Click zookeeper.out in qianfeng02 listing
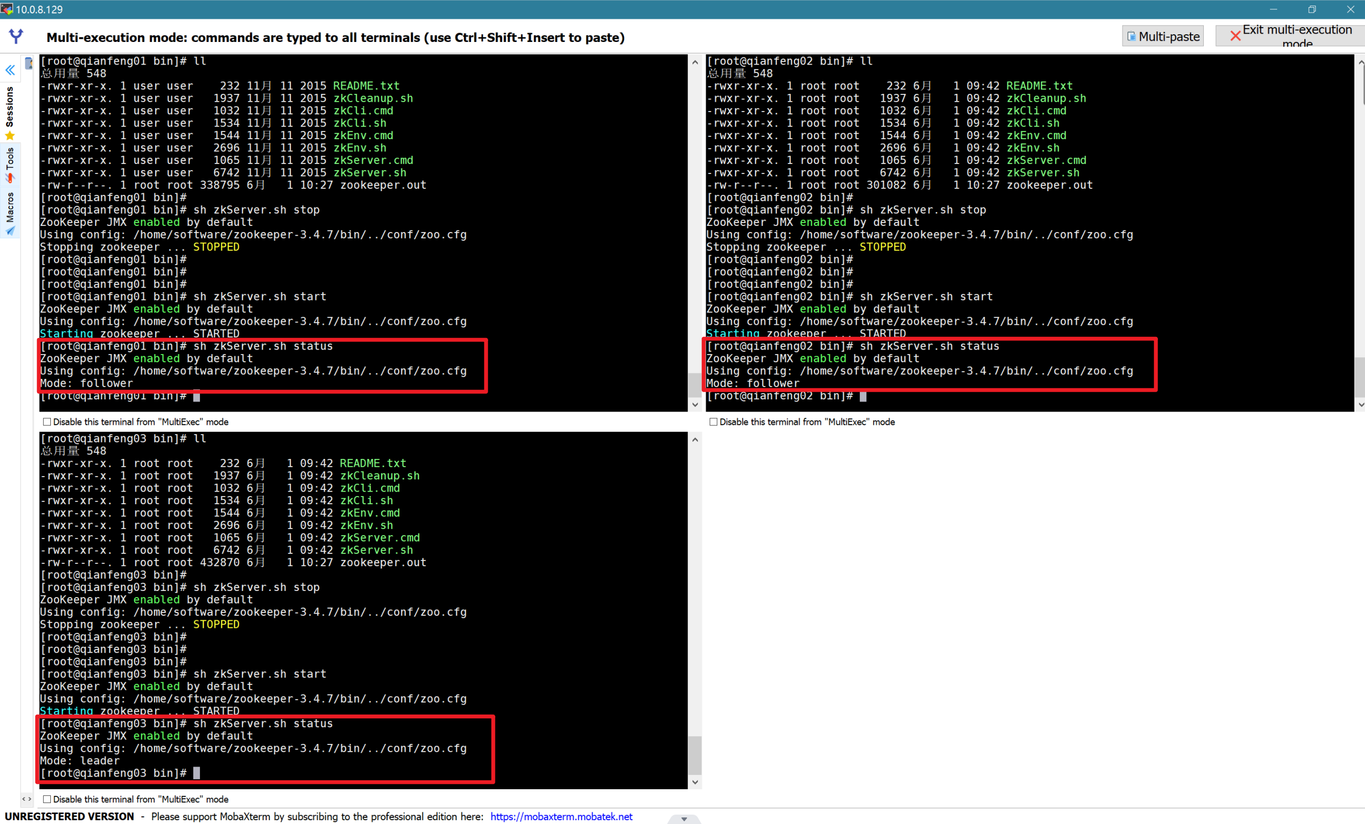The width and height of the screenshot is (1365, 824). (x=1049, y=185)
